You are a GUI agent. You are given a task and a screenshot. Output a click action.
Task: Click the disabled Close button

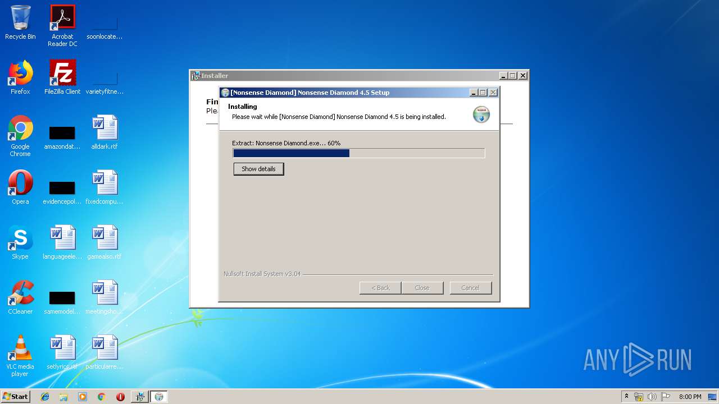pyautogui.click(x=422, y=288)
